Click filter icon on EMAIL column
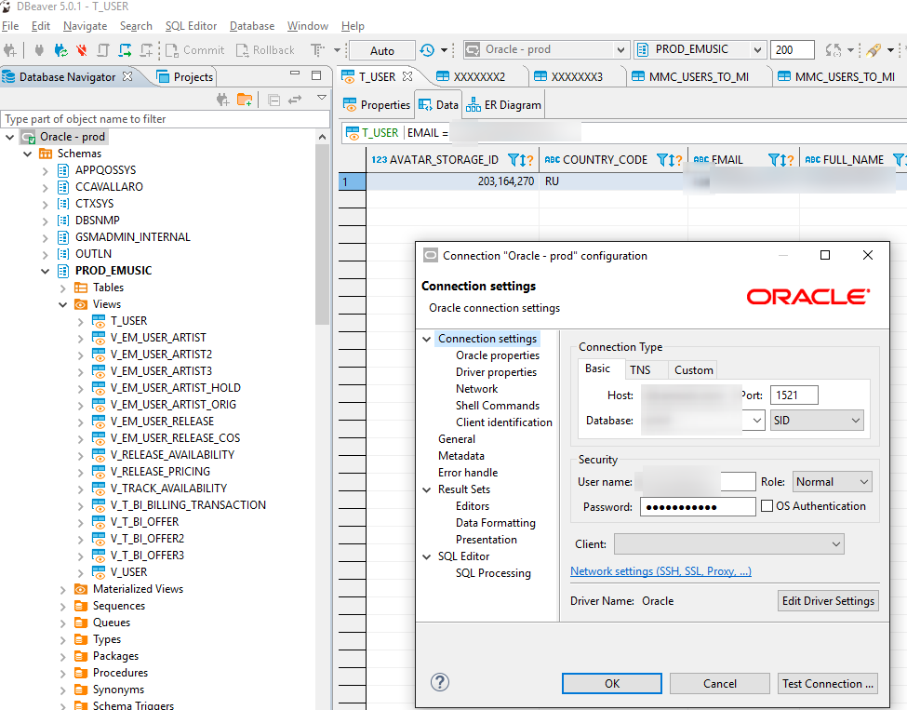 773,160
